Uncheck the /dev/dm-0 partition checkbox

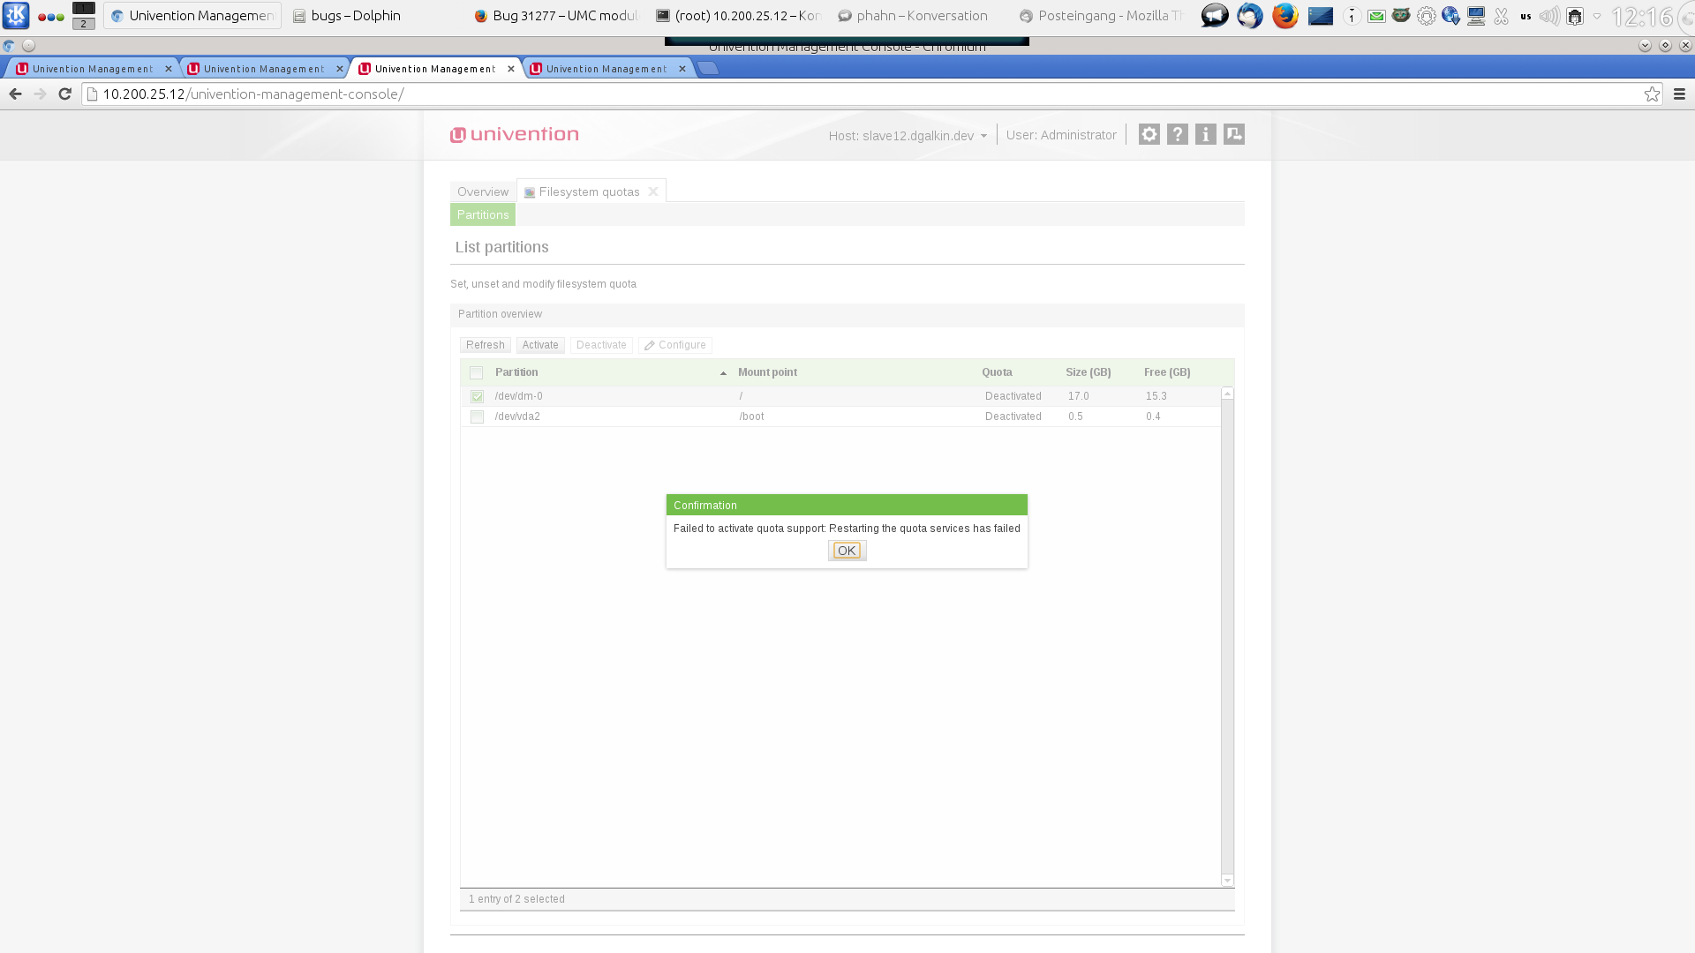477,396
